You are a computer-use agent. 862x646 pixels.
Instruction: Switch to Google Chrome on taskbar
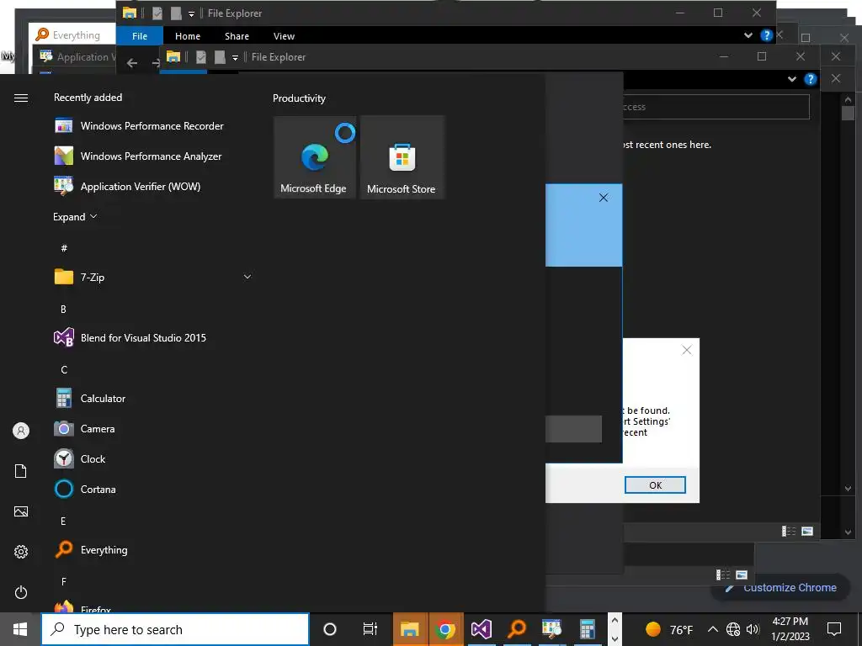click(x=445, y=629)
